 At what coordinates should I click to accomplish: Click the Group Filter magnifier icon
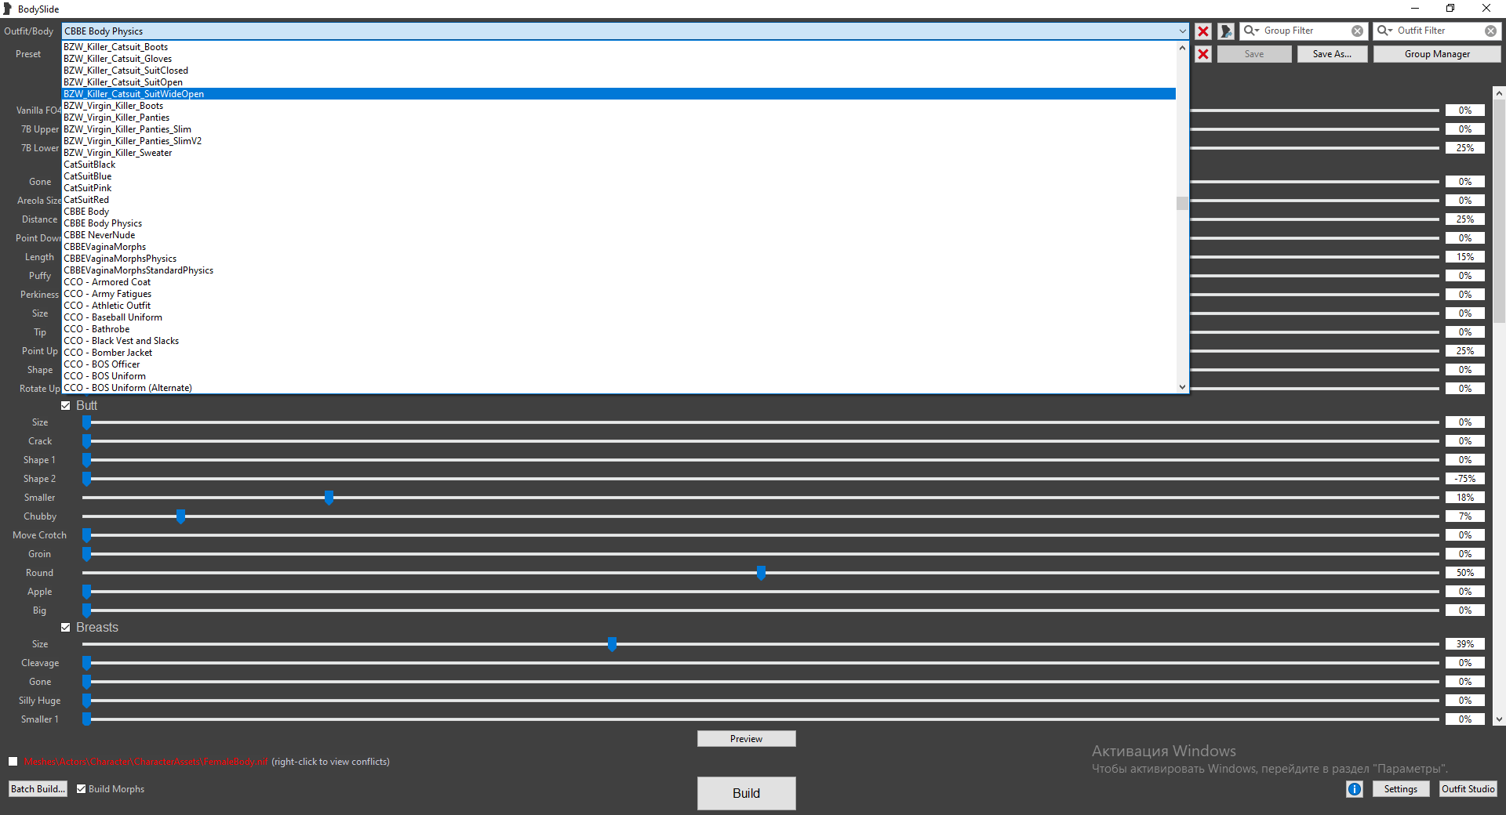coord(1250,31)
